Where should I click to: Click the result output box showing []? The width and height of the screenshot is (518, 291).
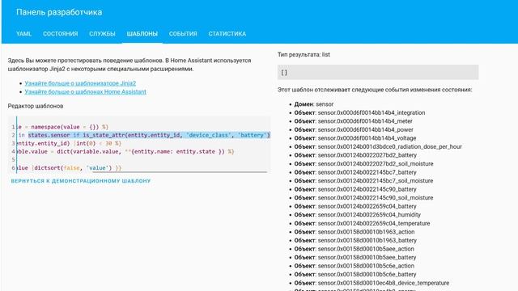(x=378, y=72)
